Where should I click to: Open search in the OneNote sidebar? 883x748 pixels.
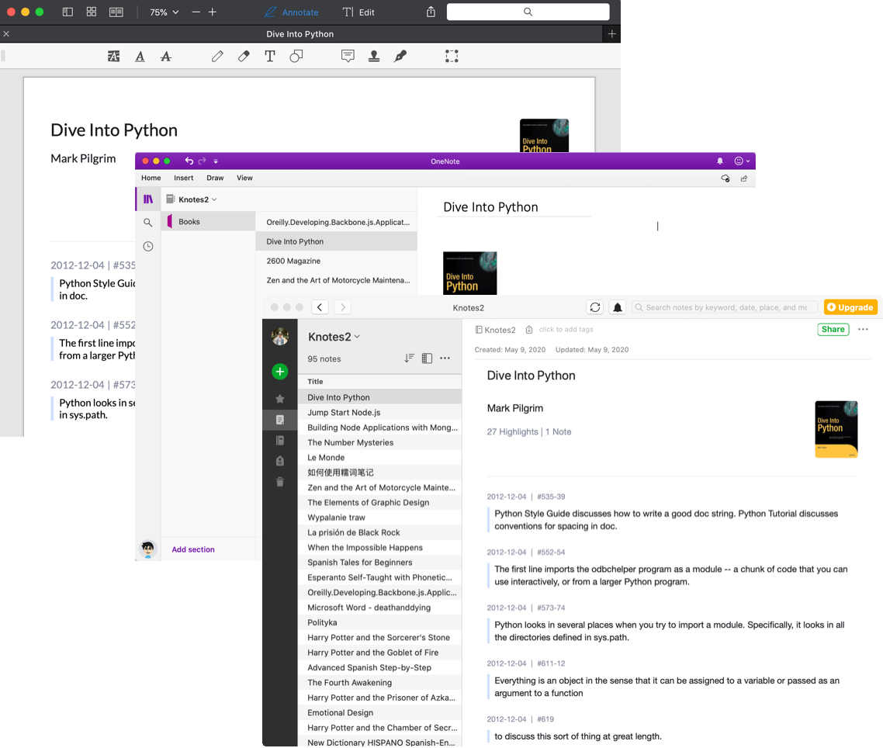[x=147, y=223]
